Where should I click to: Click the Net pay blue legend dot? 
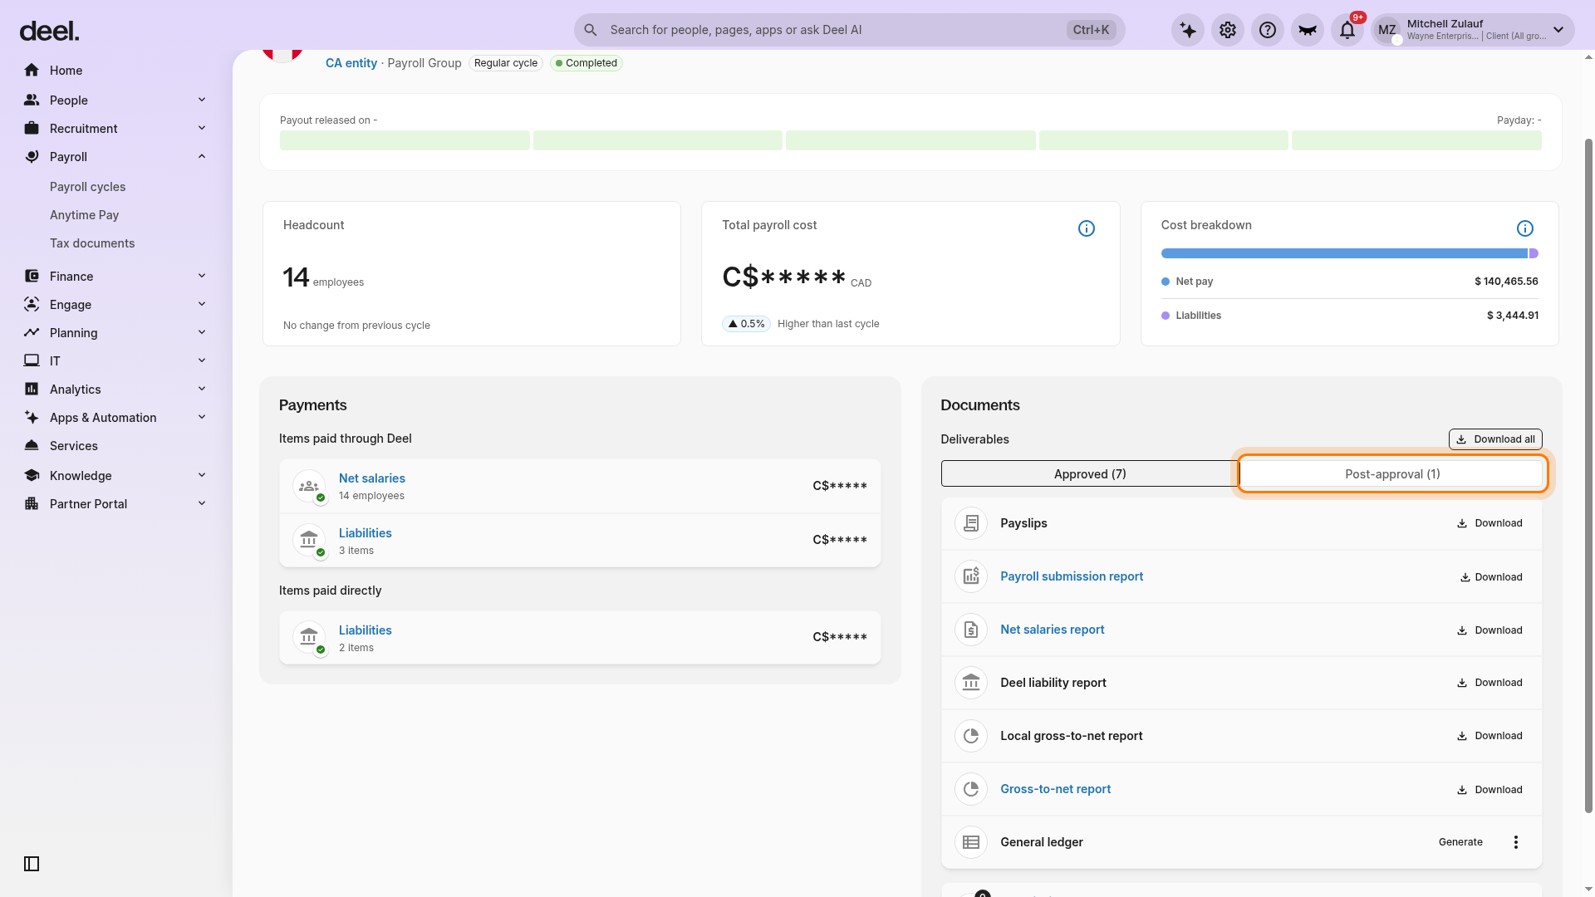tap(1166, 282)
